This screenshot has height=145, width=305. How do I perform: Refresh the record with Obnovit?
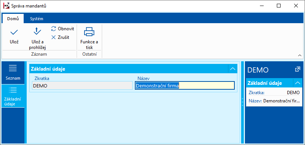coord(63,29)
